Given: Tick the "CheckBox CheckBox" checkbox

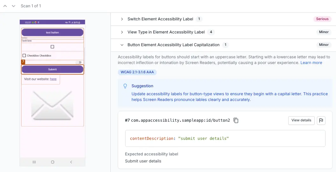Looking at the screenshot, I should (x=24, y=55).
